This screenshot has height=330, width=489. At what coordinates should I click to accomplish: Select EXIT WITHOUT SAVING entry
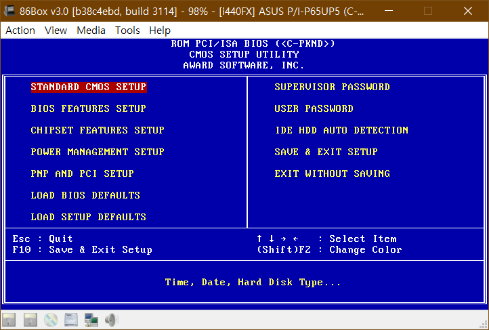point(332,173)
